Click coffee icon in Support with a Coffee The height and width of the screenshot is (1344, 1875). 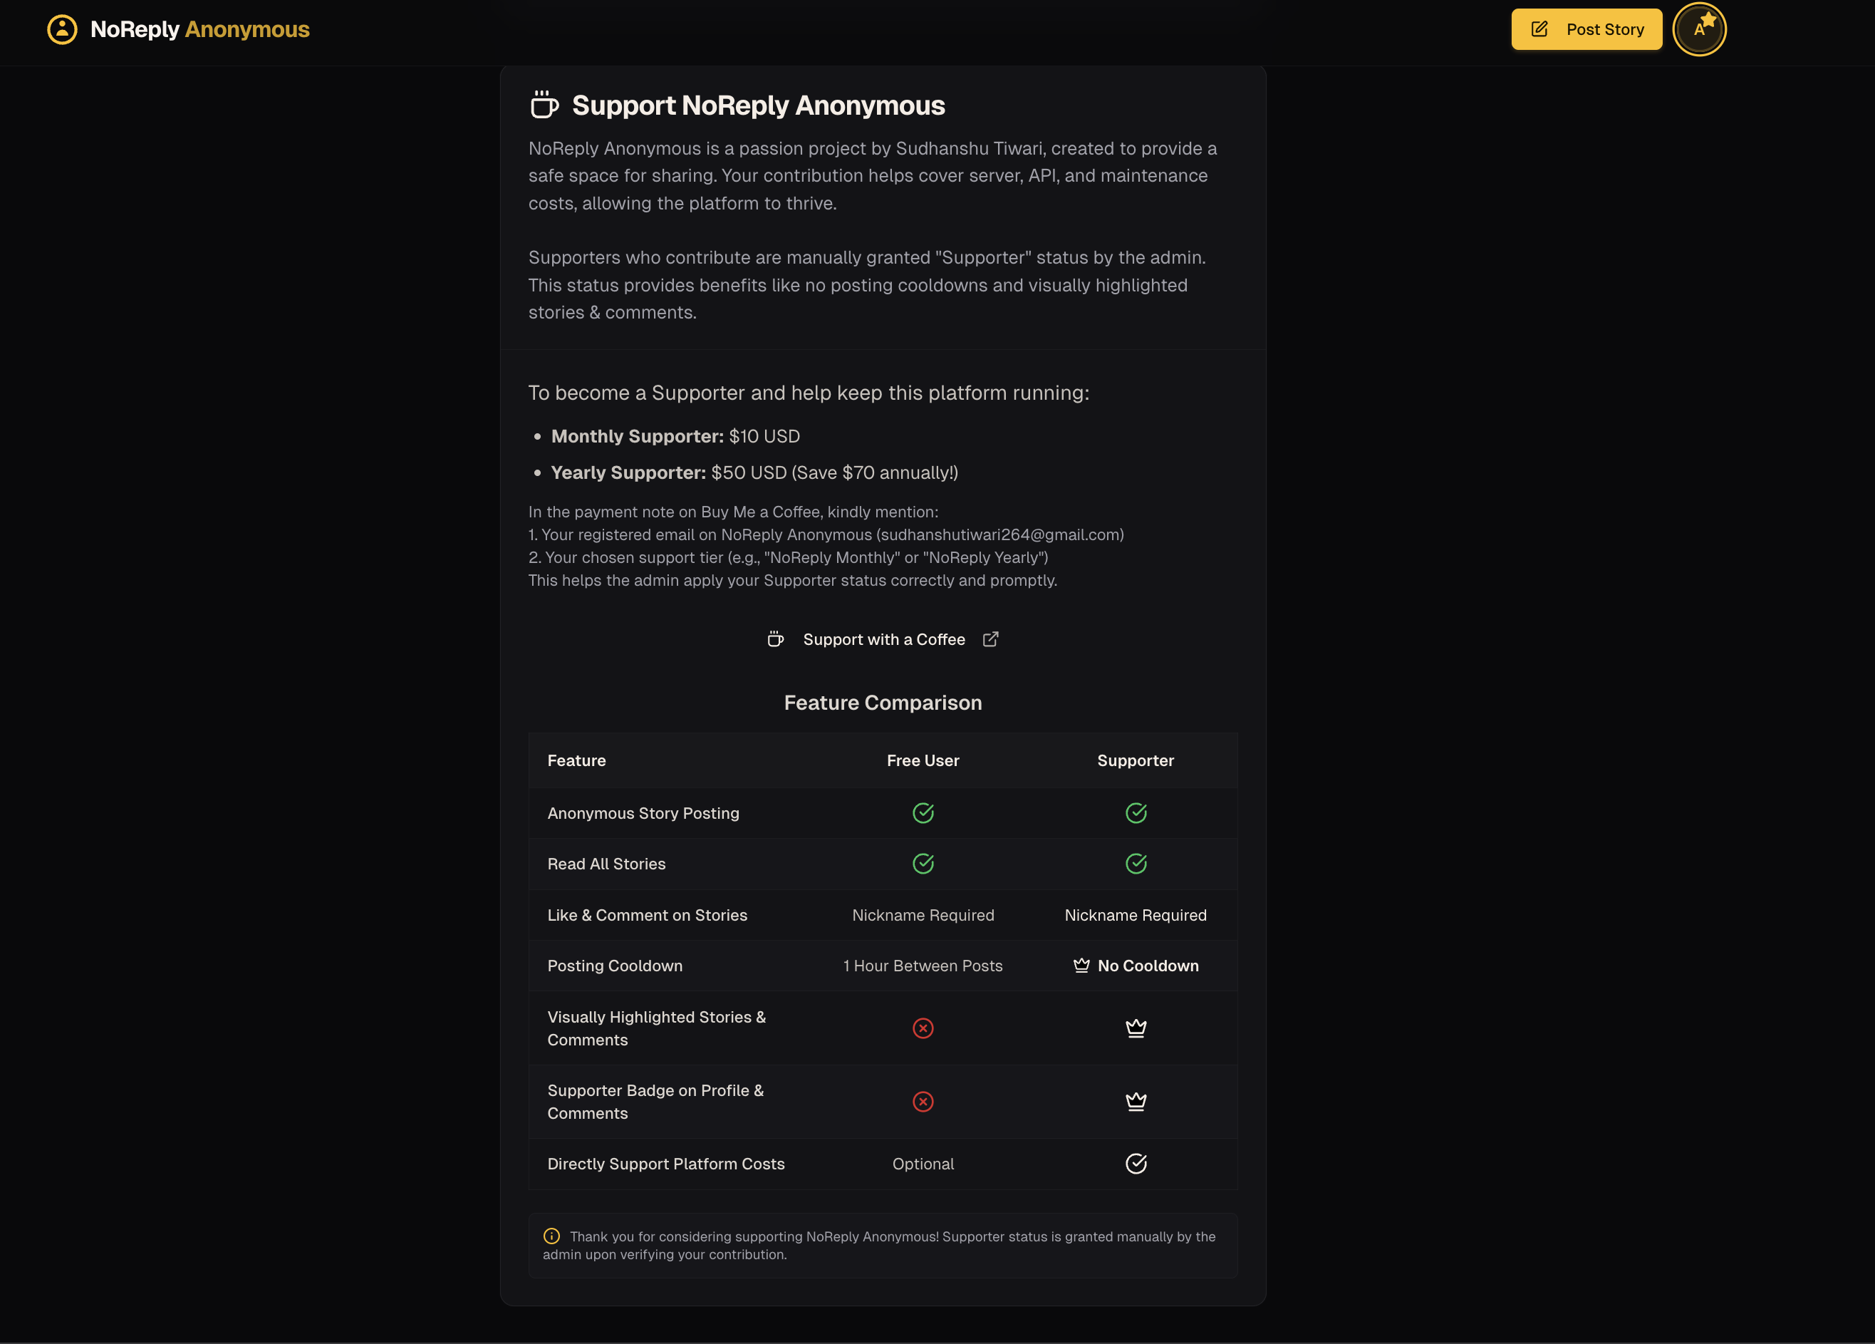point(776,639)
